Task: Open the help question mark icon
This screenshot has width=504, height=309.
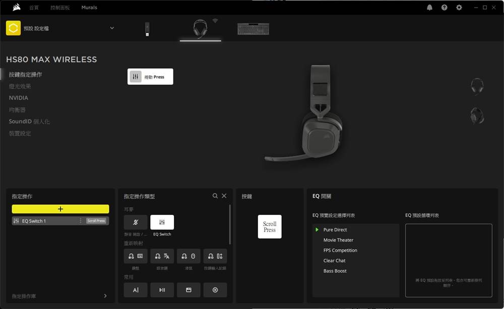Action: click(x=444, y=8)
